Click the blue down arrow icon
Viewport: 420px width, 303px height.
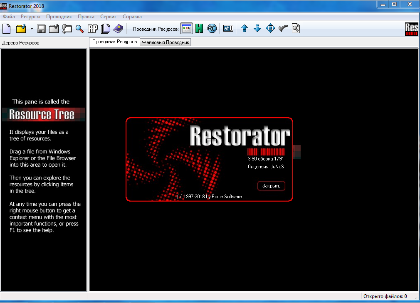[x=257, y=28]
